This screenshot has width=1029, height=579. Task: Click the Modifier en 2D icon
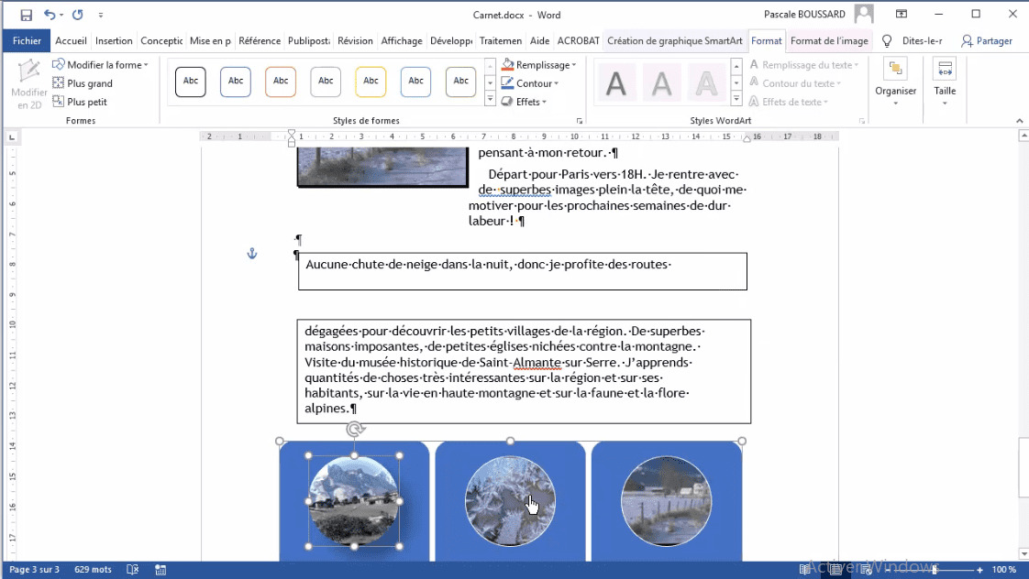pos(28,81)
